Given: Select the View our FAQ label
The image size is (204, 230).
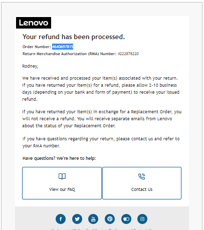Looking at the screenshot, I should click(x=62, y=189).
